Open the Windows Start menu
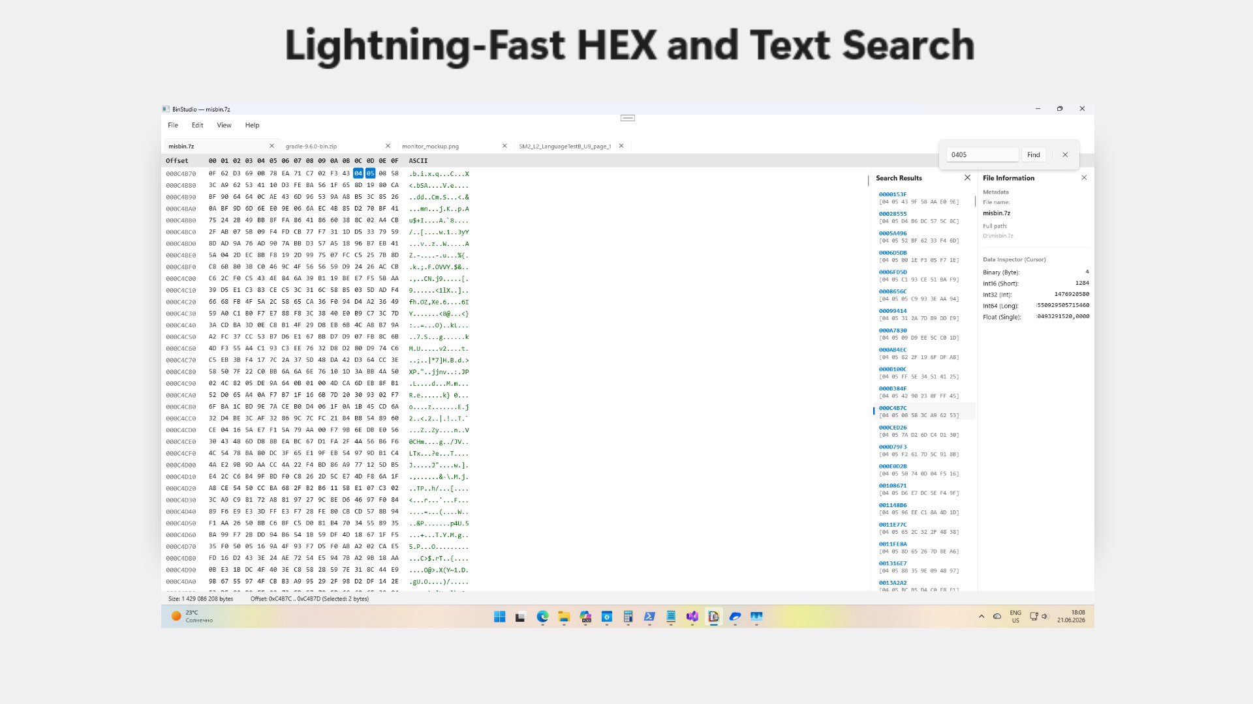Screen dimensions: 1253x704 coord(500,617)
